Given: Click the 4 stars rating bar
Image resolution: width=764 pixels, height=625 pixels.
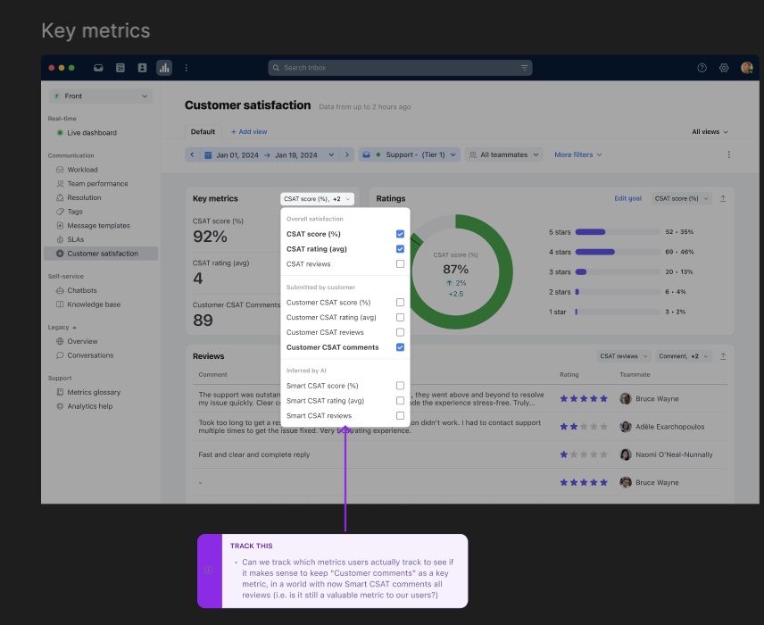Looking at the screenshot, I should pos(618,252).
